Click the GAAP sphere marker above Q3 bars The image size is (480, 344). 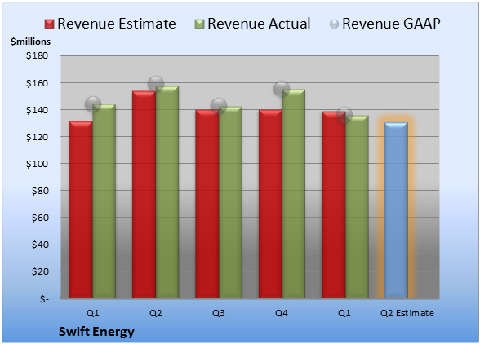click(219, 106)
